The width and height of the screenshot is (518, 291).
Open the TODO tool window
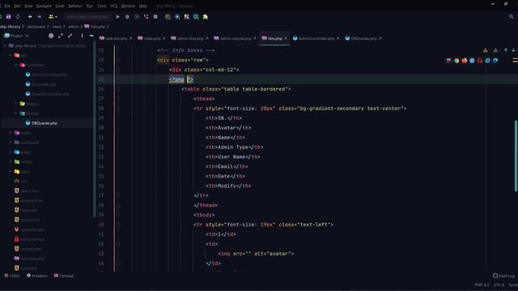coord(12,276)
